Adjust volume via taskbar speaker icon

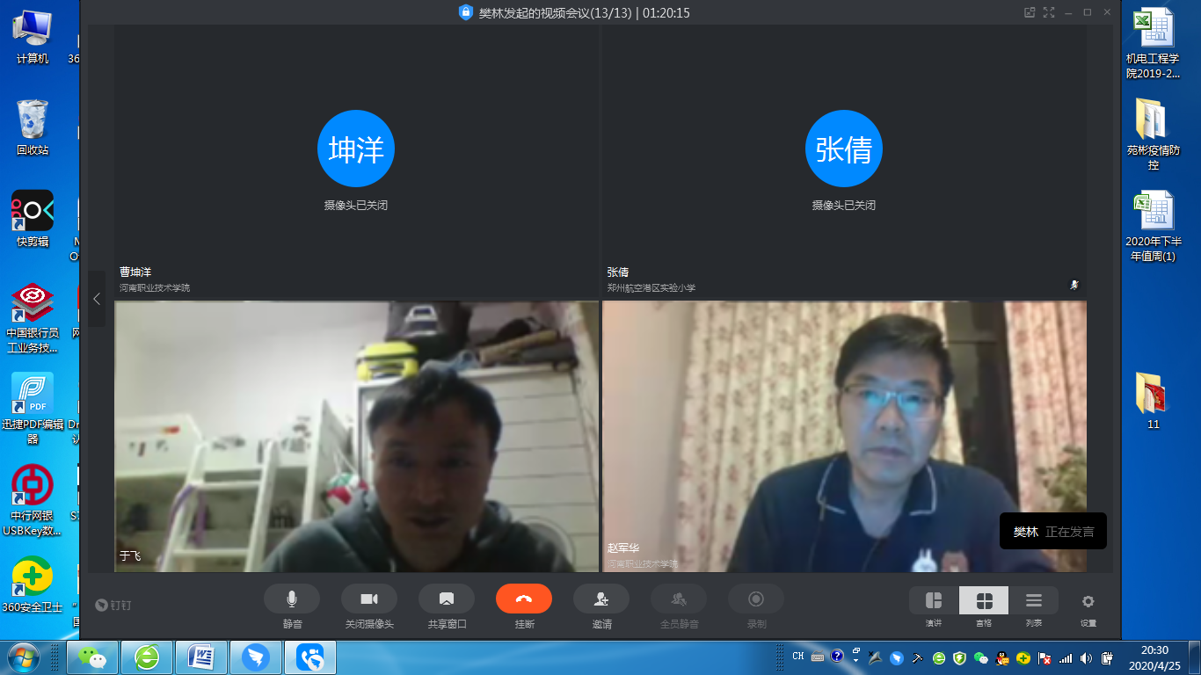[x=1086, y=657]
